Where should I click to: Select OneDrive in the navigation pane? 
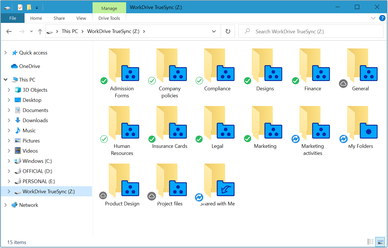tap(30, 66)
